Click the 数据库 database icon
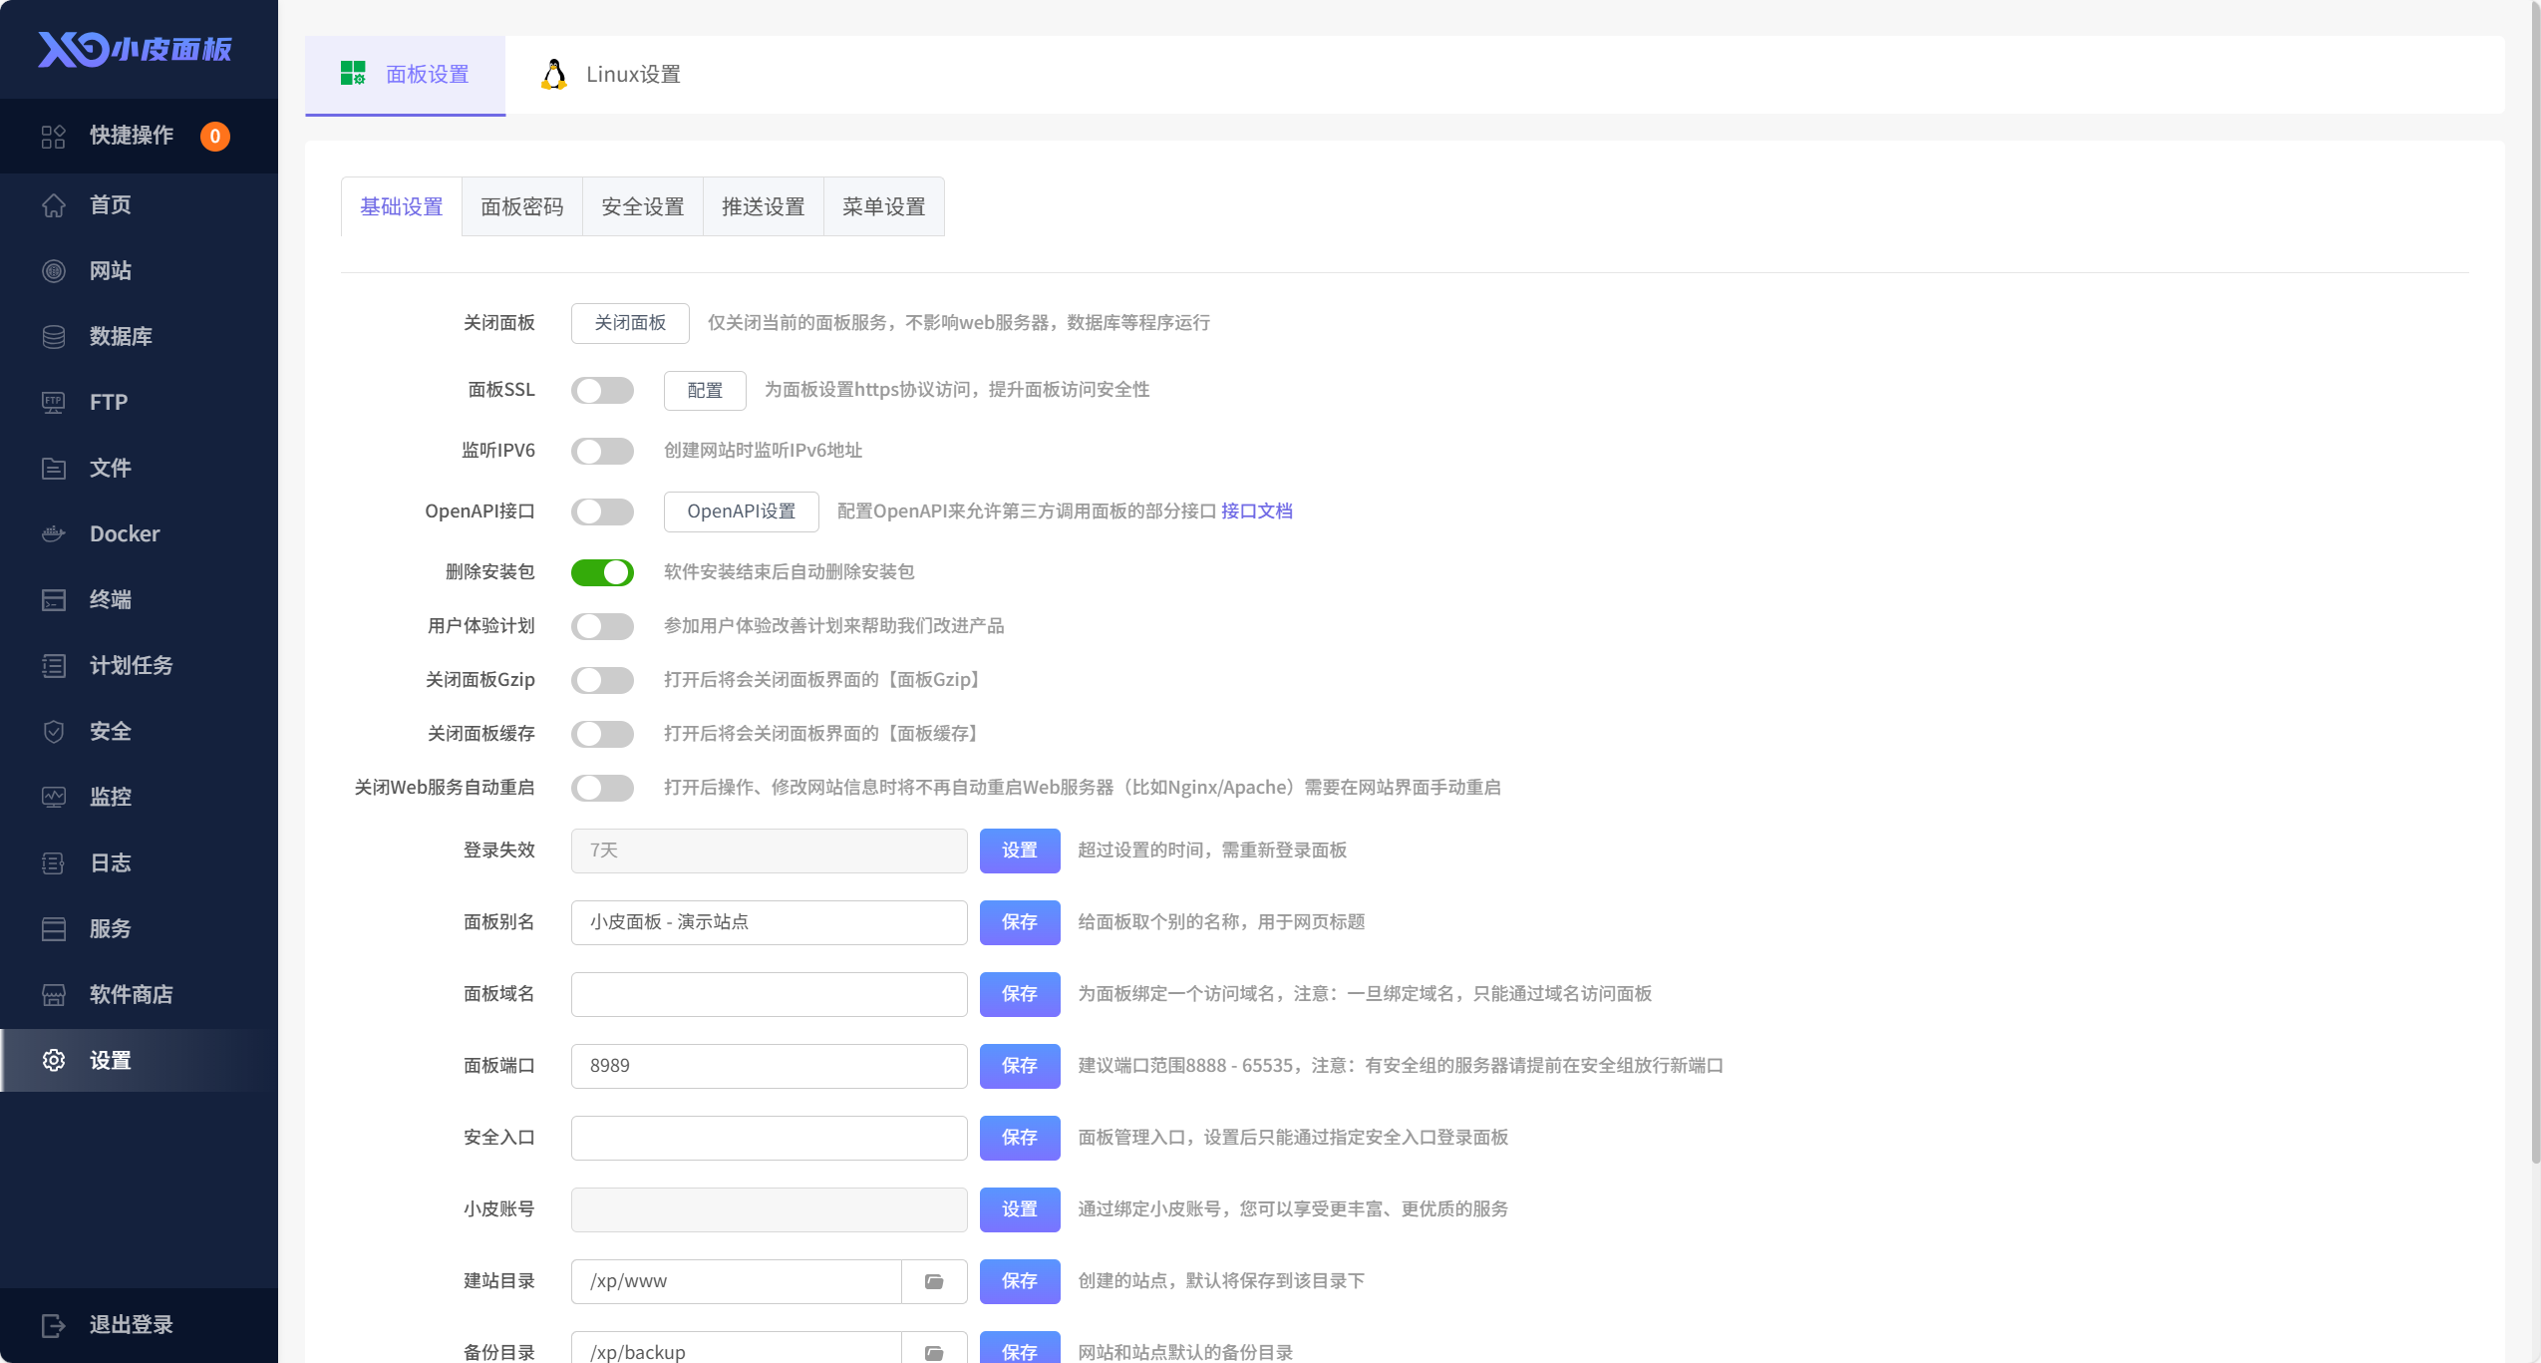 coord(54,336)
